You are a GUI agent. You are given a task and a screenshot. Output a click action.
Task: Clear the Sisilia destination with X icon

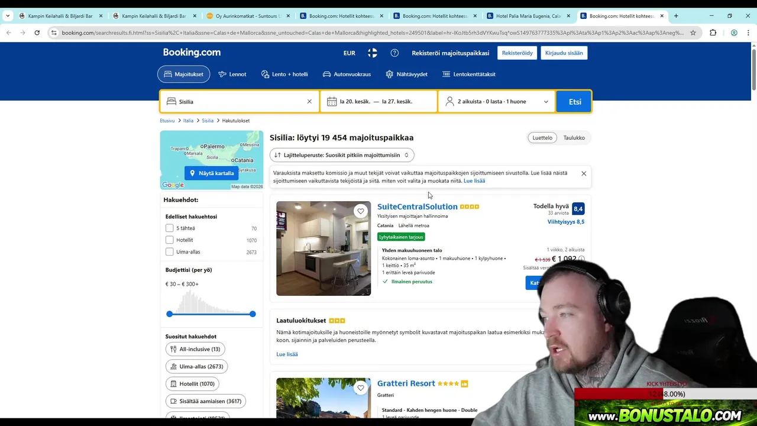[309, 102]
